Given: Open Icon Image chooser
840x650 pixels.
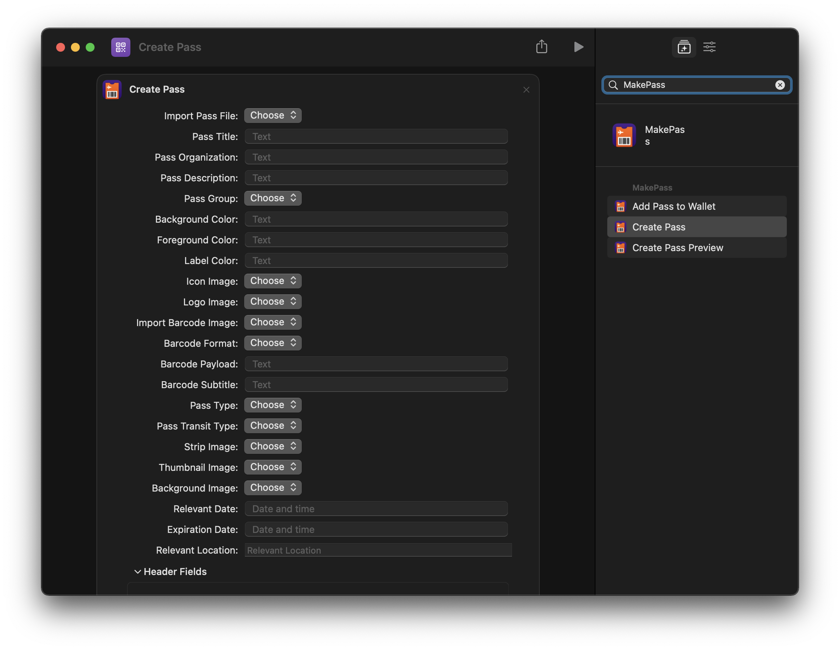Looking at the screenshot, I should coord(273,281).
